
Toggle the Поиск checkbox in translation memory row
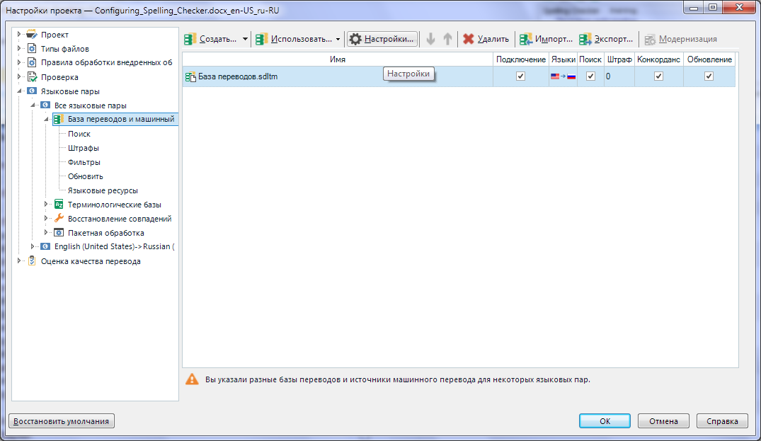(590, 76)
